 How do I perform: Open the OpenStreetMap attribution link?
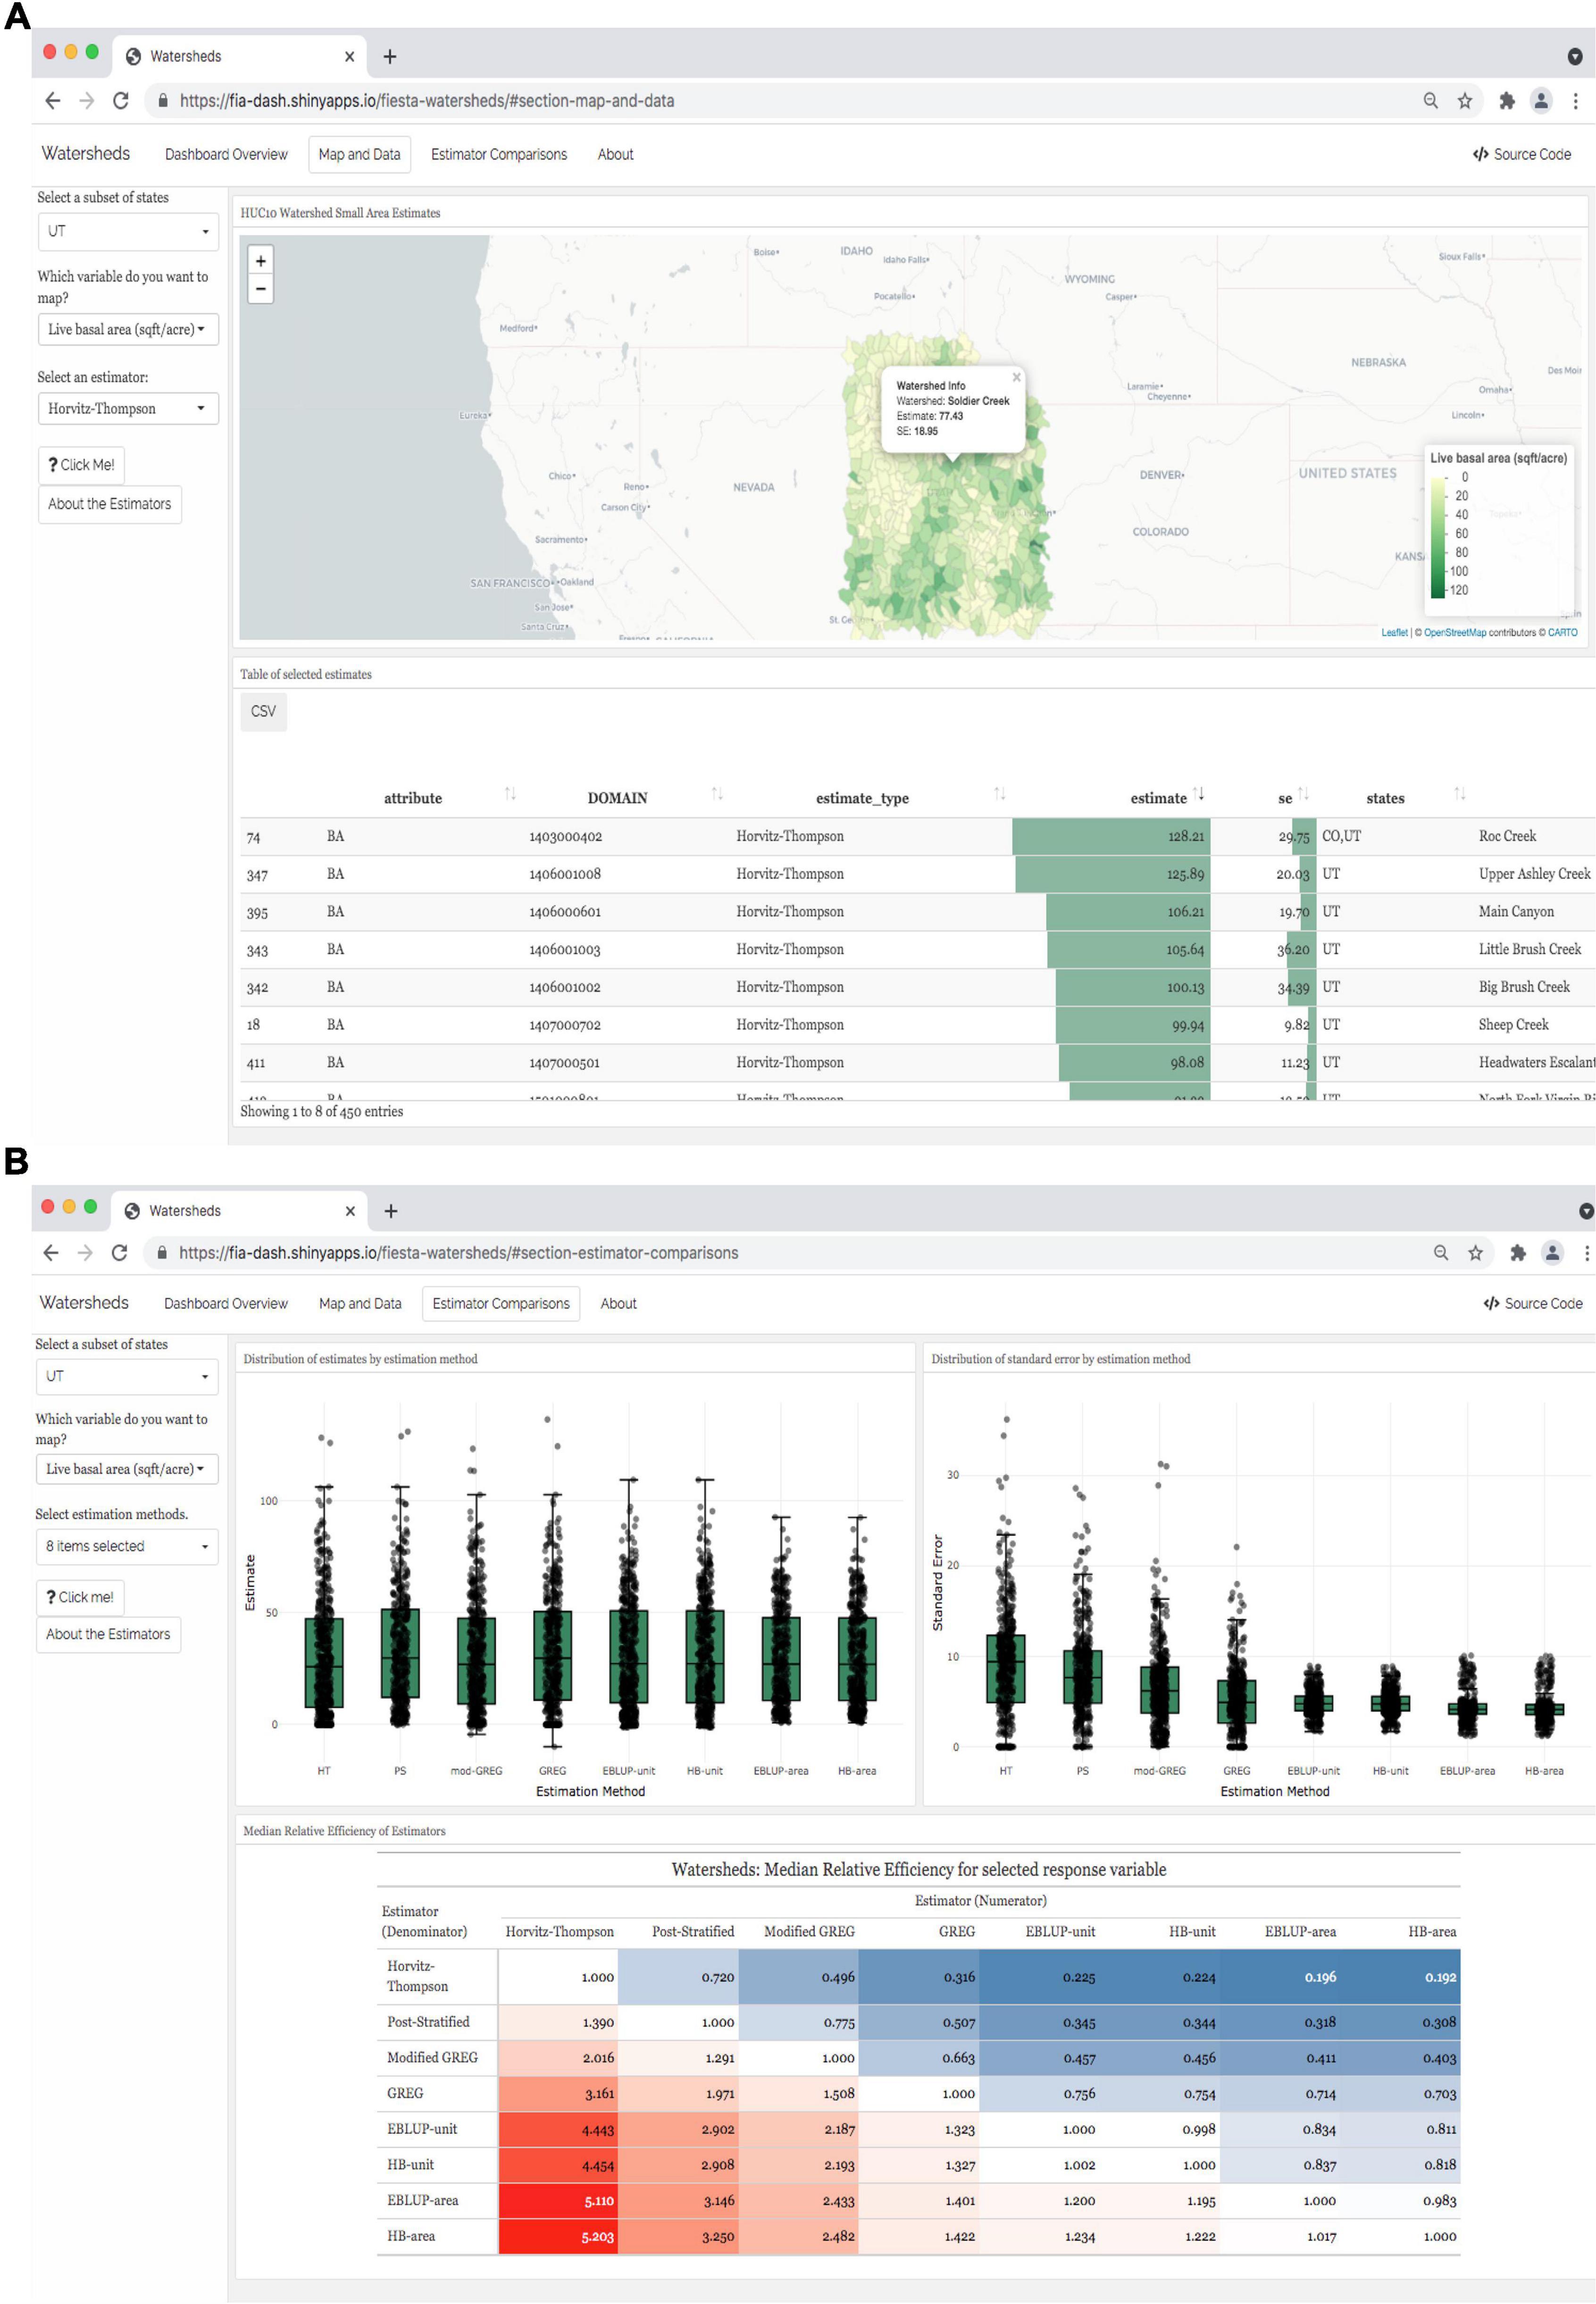[1454, 632]
